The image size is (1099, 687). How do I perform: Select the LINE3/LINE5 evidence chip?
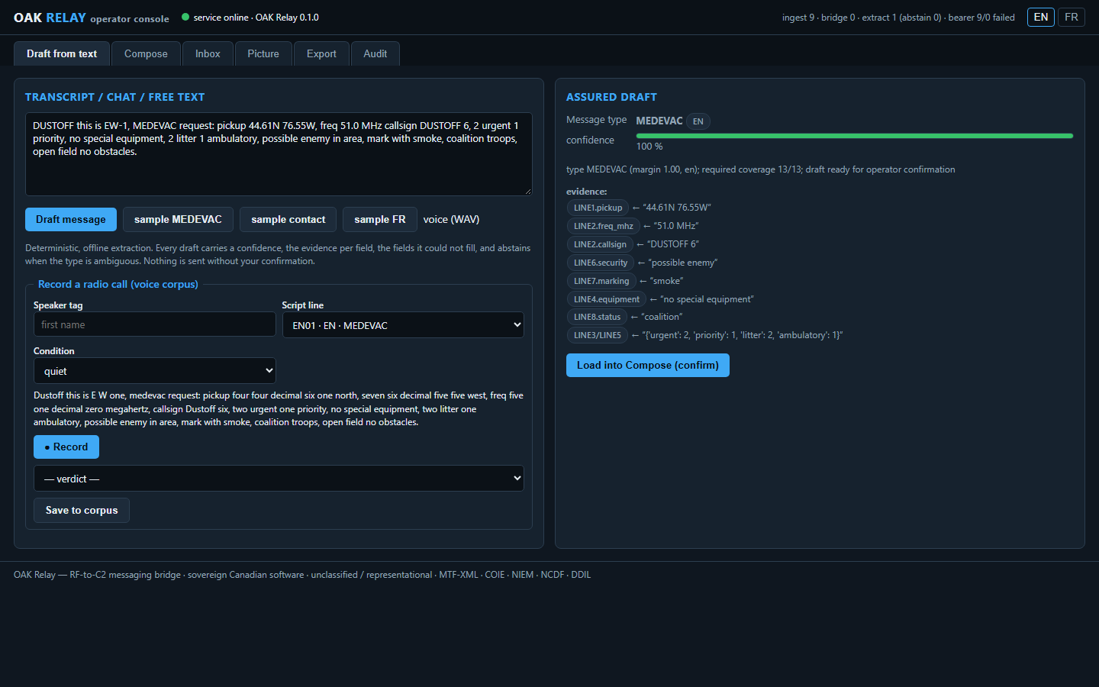point(598,335)
